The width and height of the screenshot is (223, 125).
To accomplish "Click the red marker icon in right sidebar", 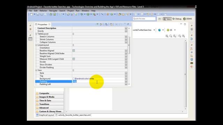I will click(x=192, y=67).
